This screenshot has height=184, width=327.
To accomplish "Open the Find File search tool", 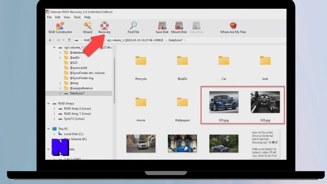I will [x=133, y=27].
